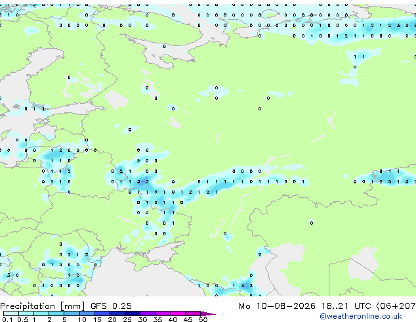Click the "25" legend scale label
The height and width of the screenshot is (322, 416).
pyautogui.click(x=127, y=319)
